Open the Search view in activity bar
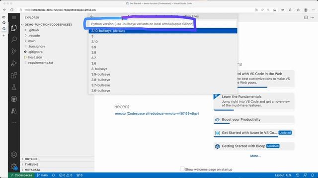Viewport: 318px width, 178px height. (14, 40)
